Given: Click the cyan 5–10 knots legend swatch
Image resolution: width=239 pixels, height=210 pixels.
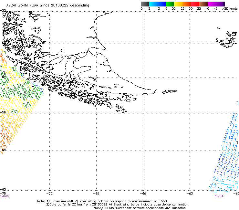Looking at the screenshot, I should 153,4.
